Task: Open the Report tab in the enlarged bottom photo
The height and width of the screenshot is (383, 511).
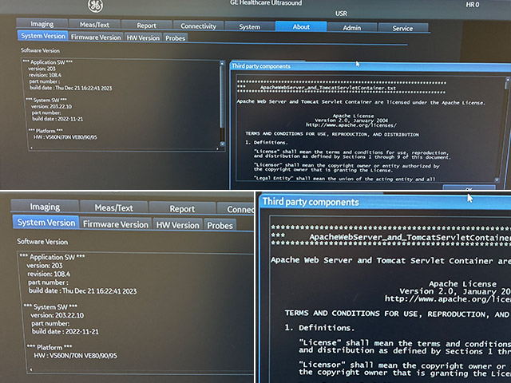Action: [x=182, y=209]
